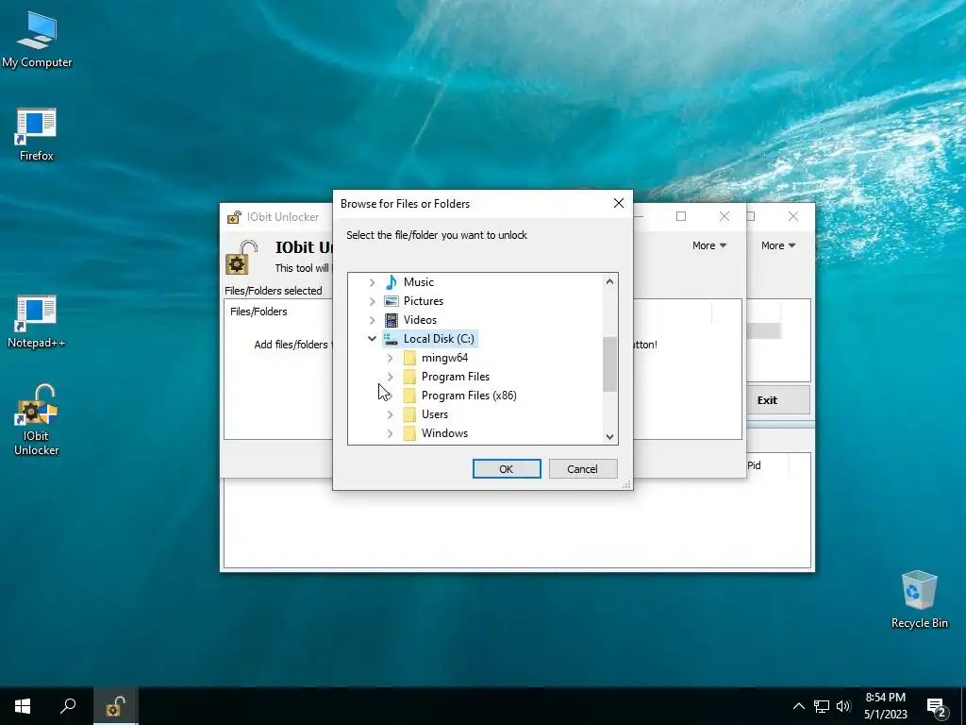966x725 pixels.
Task: Click the folder tree scrollbar thumb
Action: click(609, 363)
